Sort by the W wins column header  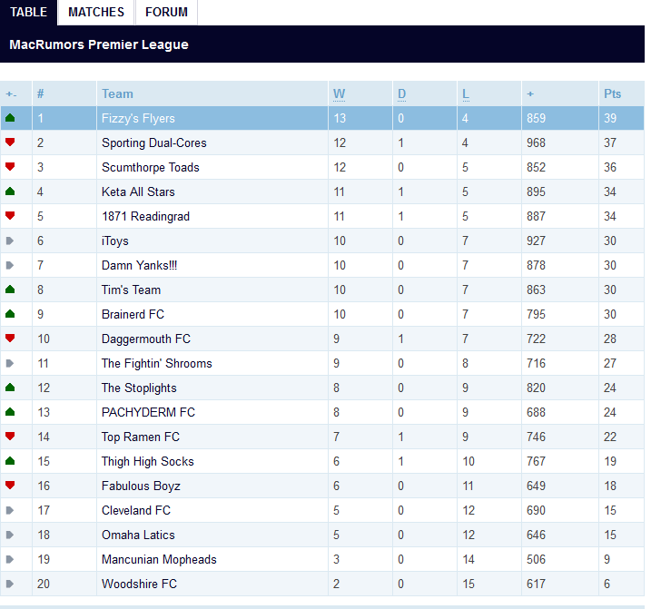pos(339,93)
